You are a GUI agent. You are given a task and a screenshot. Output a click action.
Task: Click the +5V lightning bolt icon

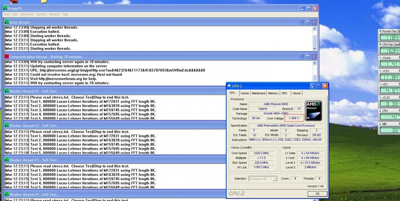[x=380, y=84]
